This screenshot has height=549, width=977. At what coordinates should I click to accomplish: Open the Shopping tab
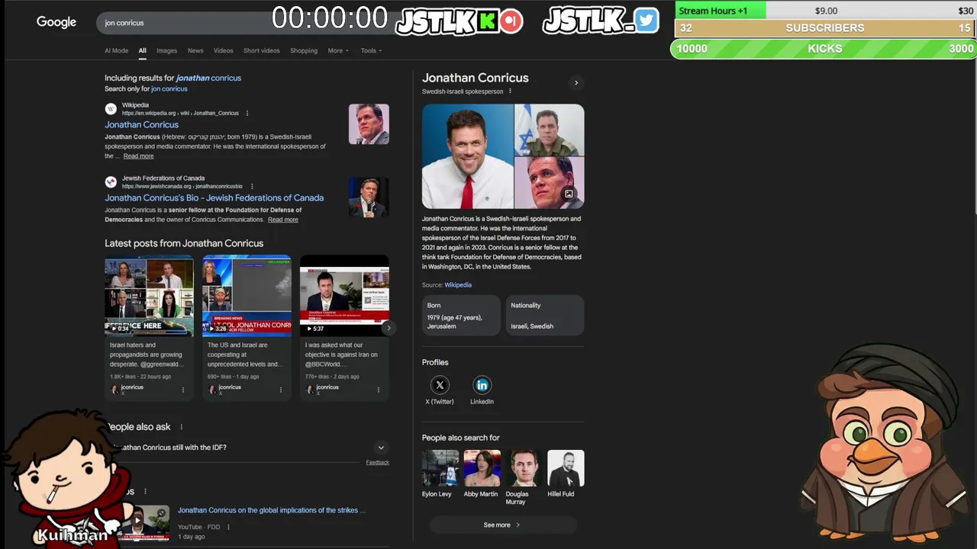[303, 51]
